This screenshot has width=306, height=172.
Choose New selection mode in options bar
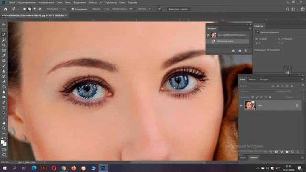click(24, 9)
